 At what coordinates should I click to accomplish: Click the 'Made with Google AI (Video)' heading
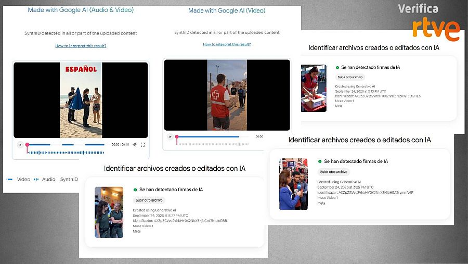pyautogui.click(x=227, y=11)
